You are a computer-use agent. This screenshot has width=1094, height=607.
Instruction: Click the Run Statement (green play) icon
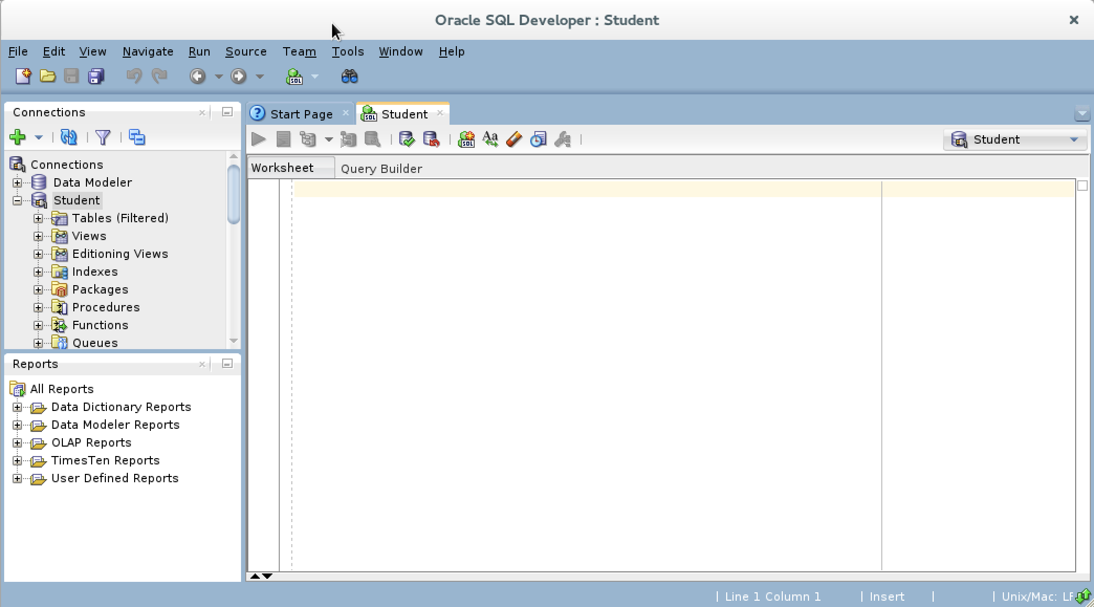tap(258, 140)
